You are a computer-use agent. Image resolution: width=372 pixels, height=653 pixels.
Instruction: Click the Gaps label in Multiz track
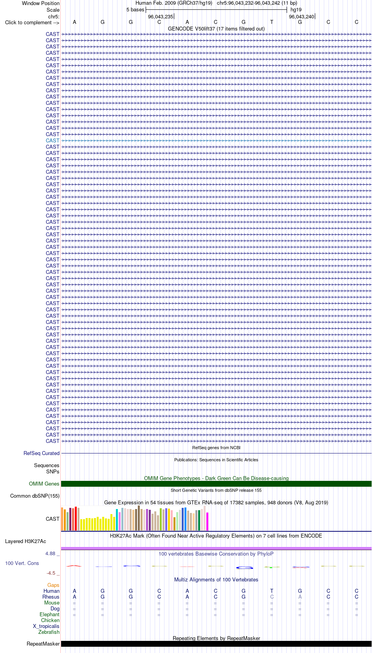click(x=53, y=585)
